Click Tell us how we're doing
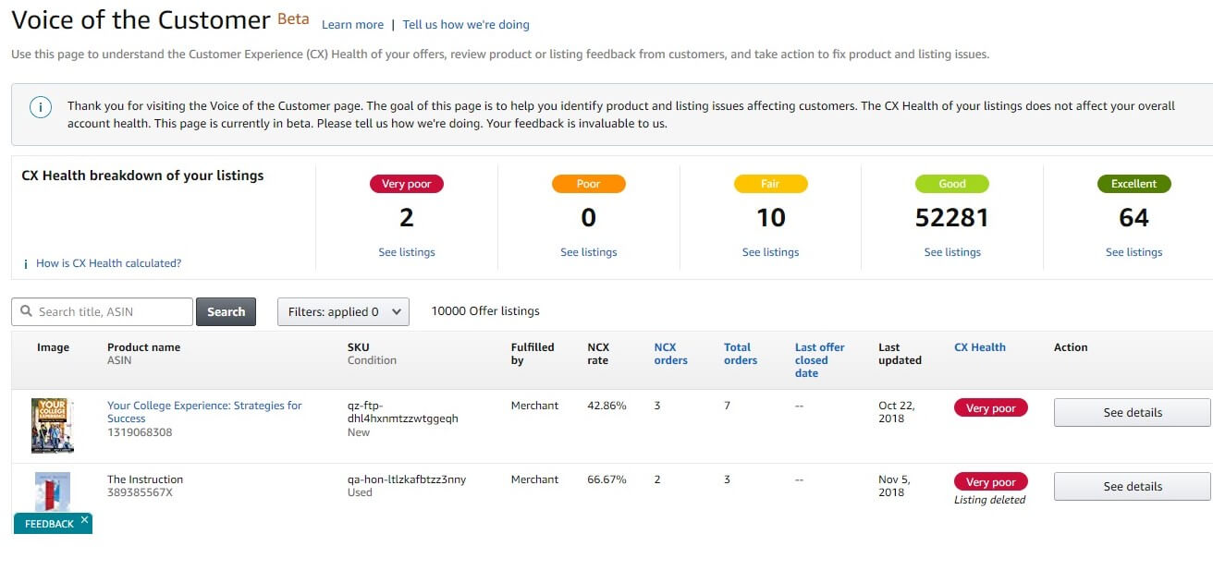Viewport: 1213px width, 570px height. (466, 25)
